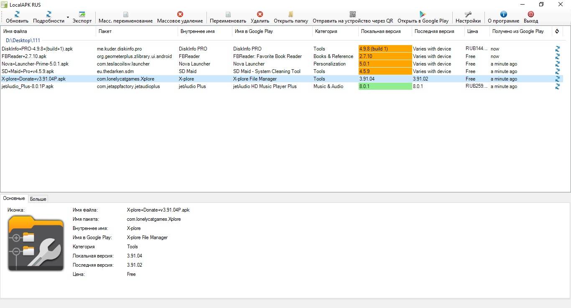Click refresh-all icon in column header
The height and width of the screenshot is (308, 571).
(x=557, y=31)
